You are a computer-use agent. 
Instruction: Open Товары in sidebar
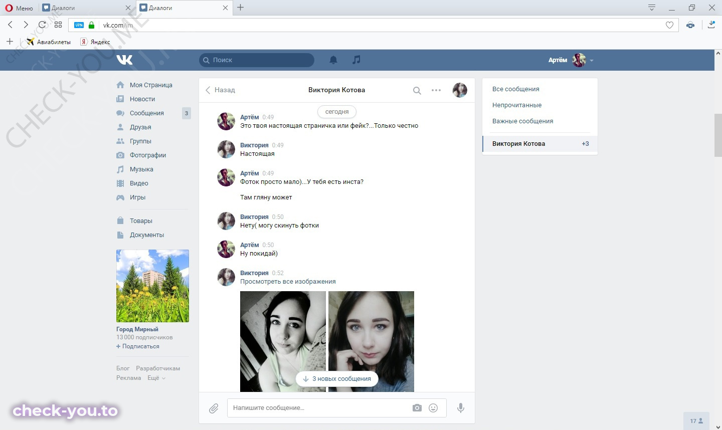pyautogui.click(x=141, y=221)
